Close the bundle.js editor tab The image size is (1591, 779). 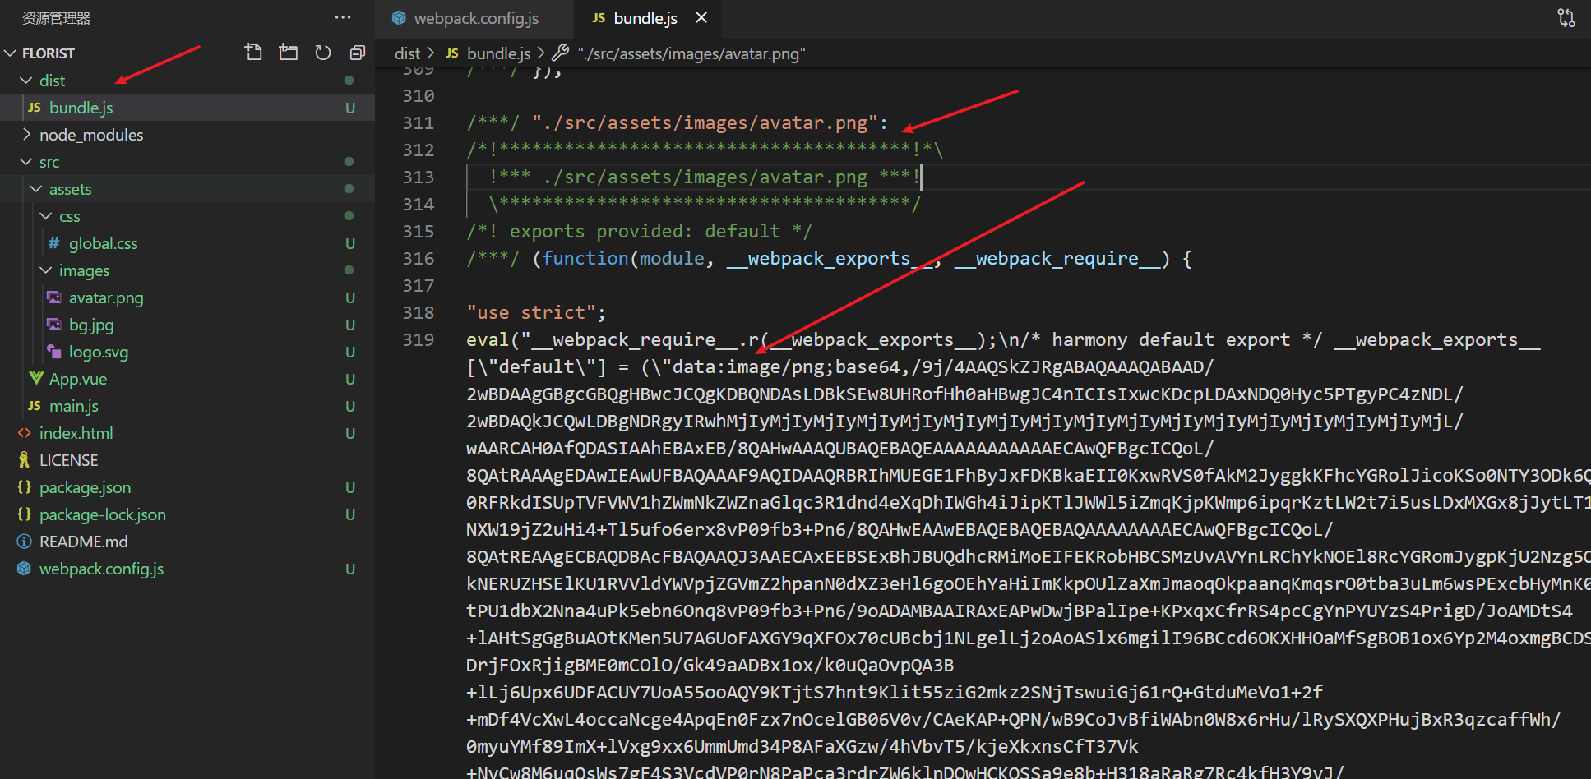tap(701, 17)
